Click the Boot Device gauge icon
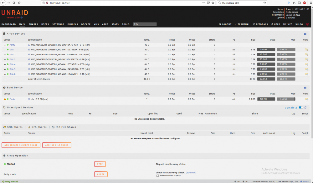313x183 pixels. click(305, 88)
